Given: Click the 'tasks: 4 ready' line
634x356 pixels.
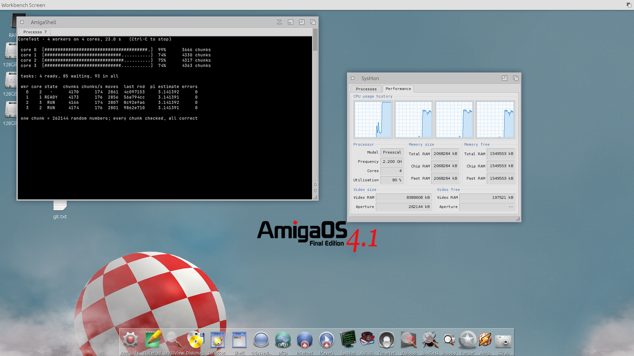Looking at the screenshot, I should pyautogui.click(x=69, y=76).
